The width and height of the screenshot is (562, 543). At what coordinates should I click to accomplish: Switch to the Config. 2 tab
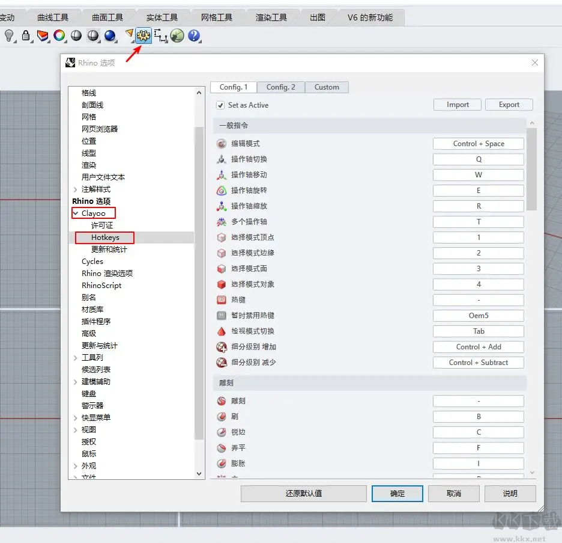click(280, 87)
